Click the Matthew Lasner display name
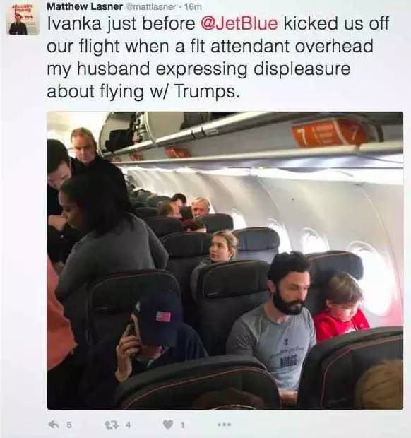 (x=85, y=6)
